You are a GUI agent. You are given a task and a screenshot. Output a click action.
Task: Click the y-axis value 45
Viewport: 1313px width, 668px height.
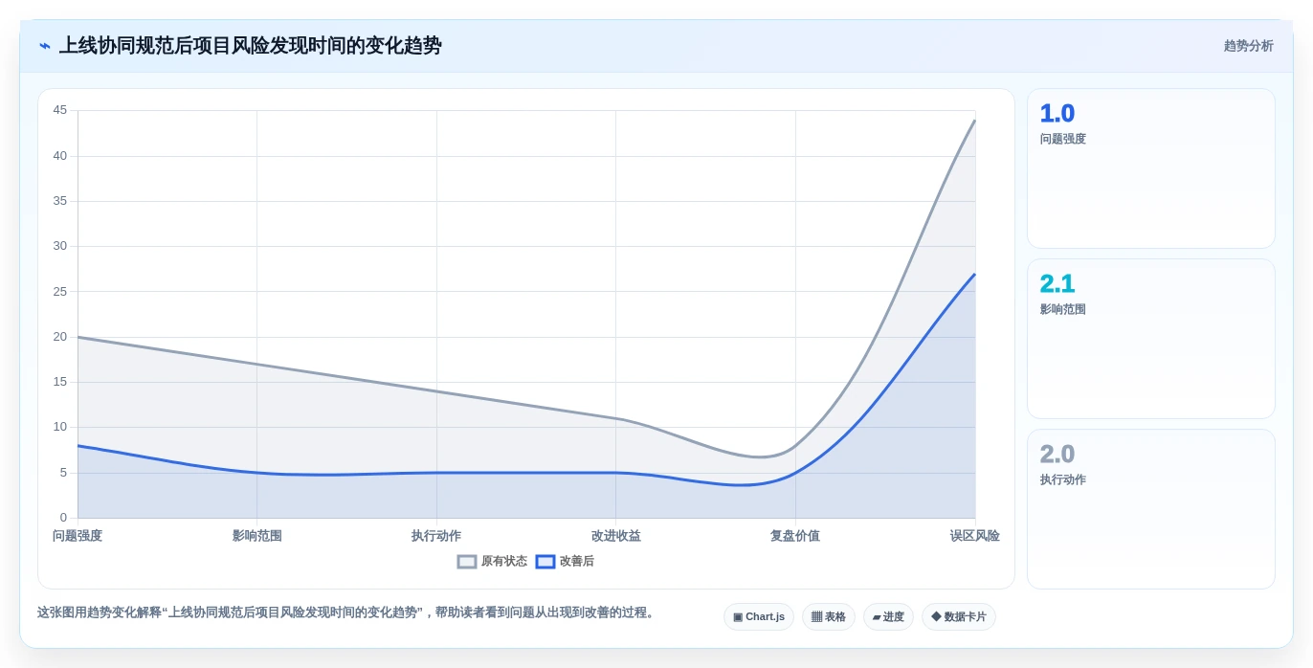60,110
